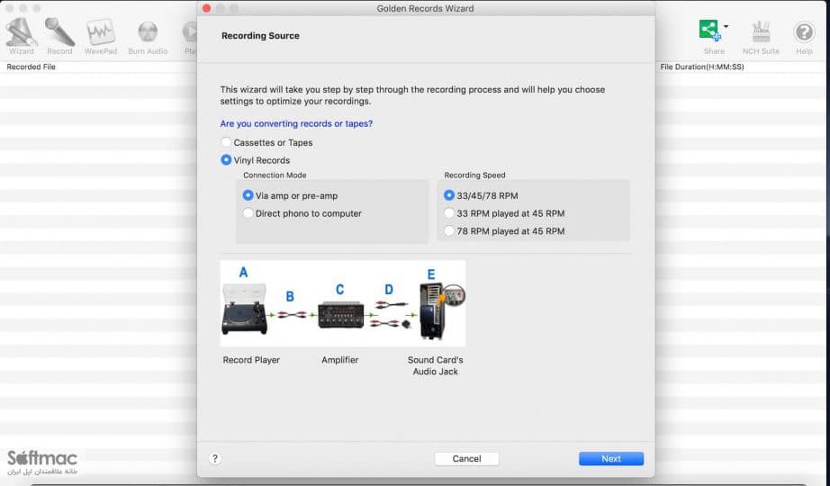Click the Recorded File column header

pyautogui.click(x=31, y=67)
